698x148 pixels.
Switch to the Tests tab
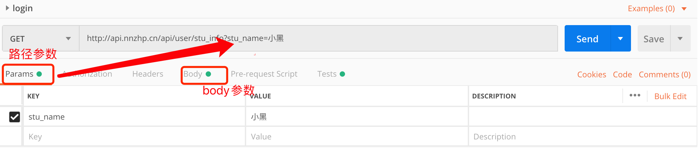coord(327,74)
